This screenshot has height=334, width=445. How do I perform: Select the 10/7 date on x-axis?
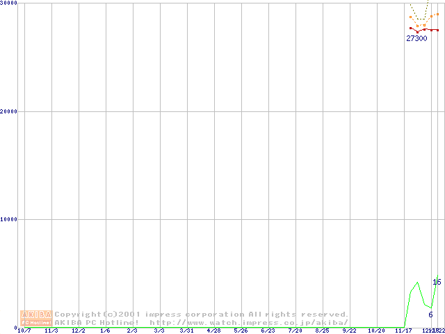24,331
